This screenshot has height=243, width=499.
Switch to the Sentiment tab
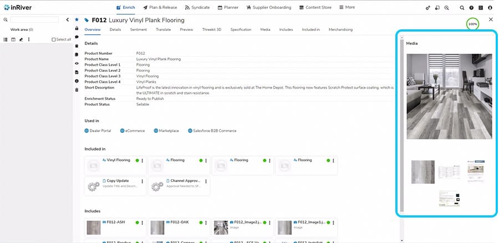coord(139,29)
